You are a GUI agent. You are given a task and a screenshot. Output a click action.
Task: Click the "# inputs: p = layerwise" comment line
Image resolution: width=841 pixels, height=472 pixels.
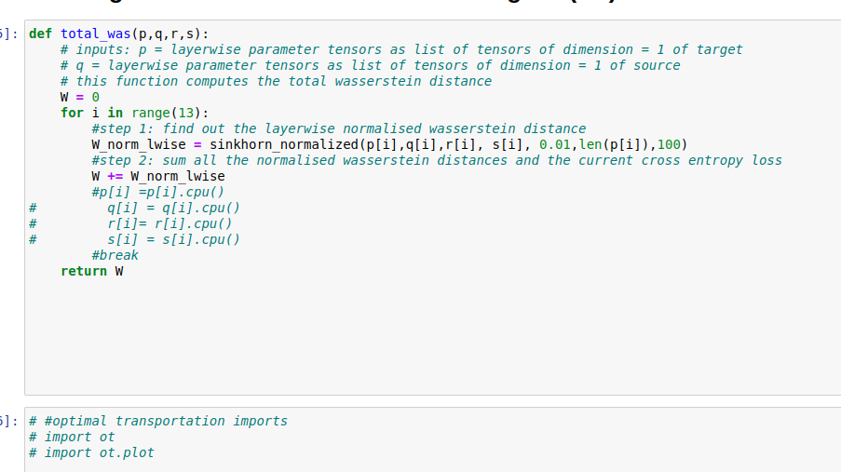(x=400, y=49)
